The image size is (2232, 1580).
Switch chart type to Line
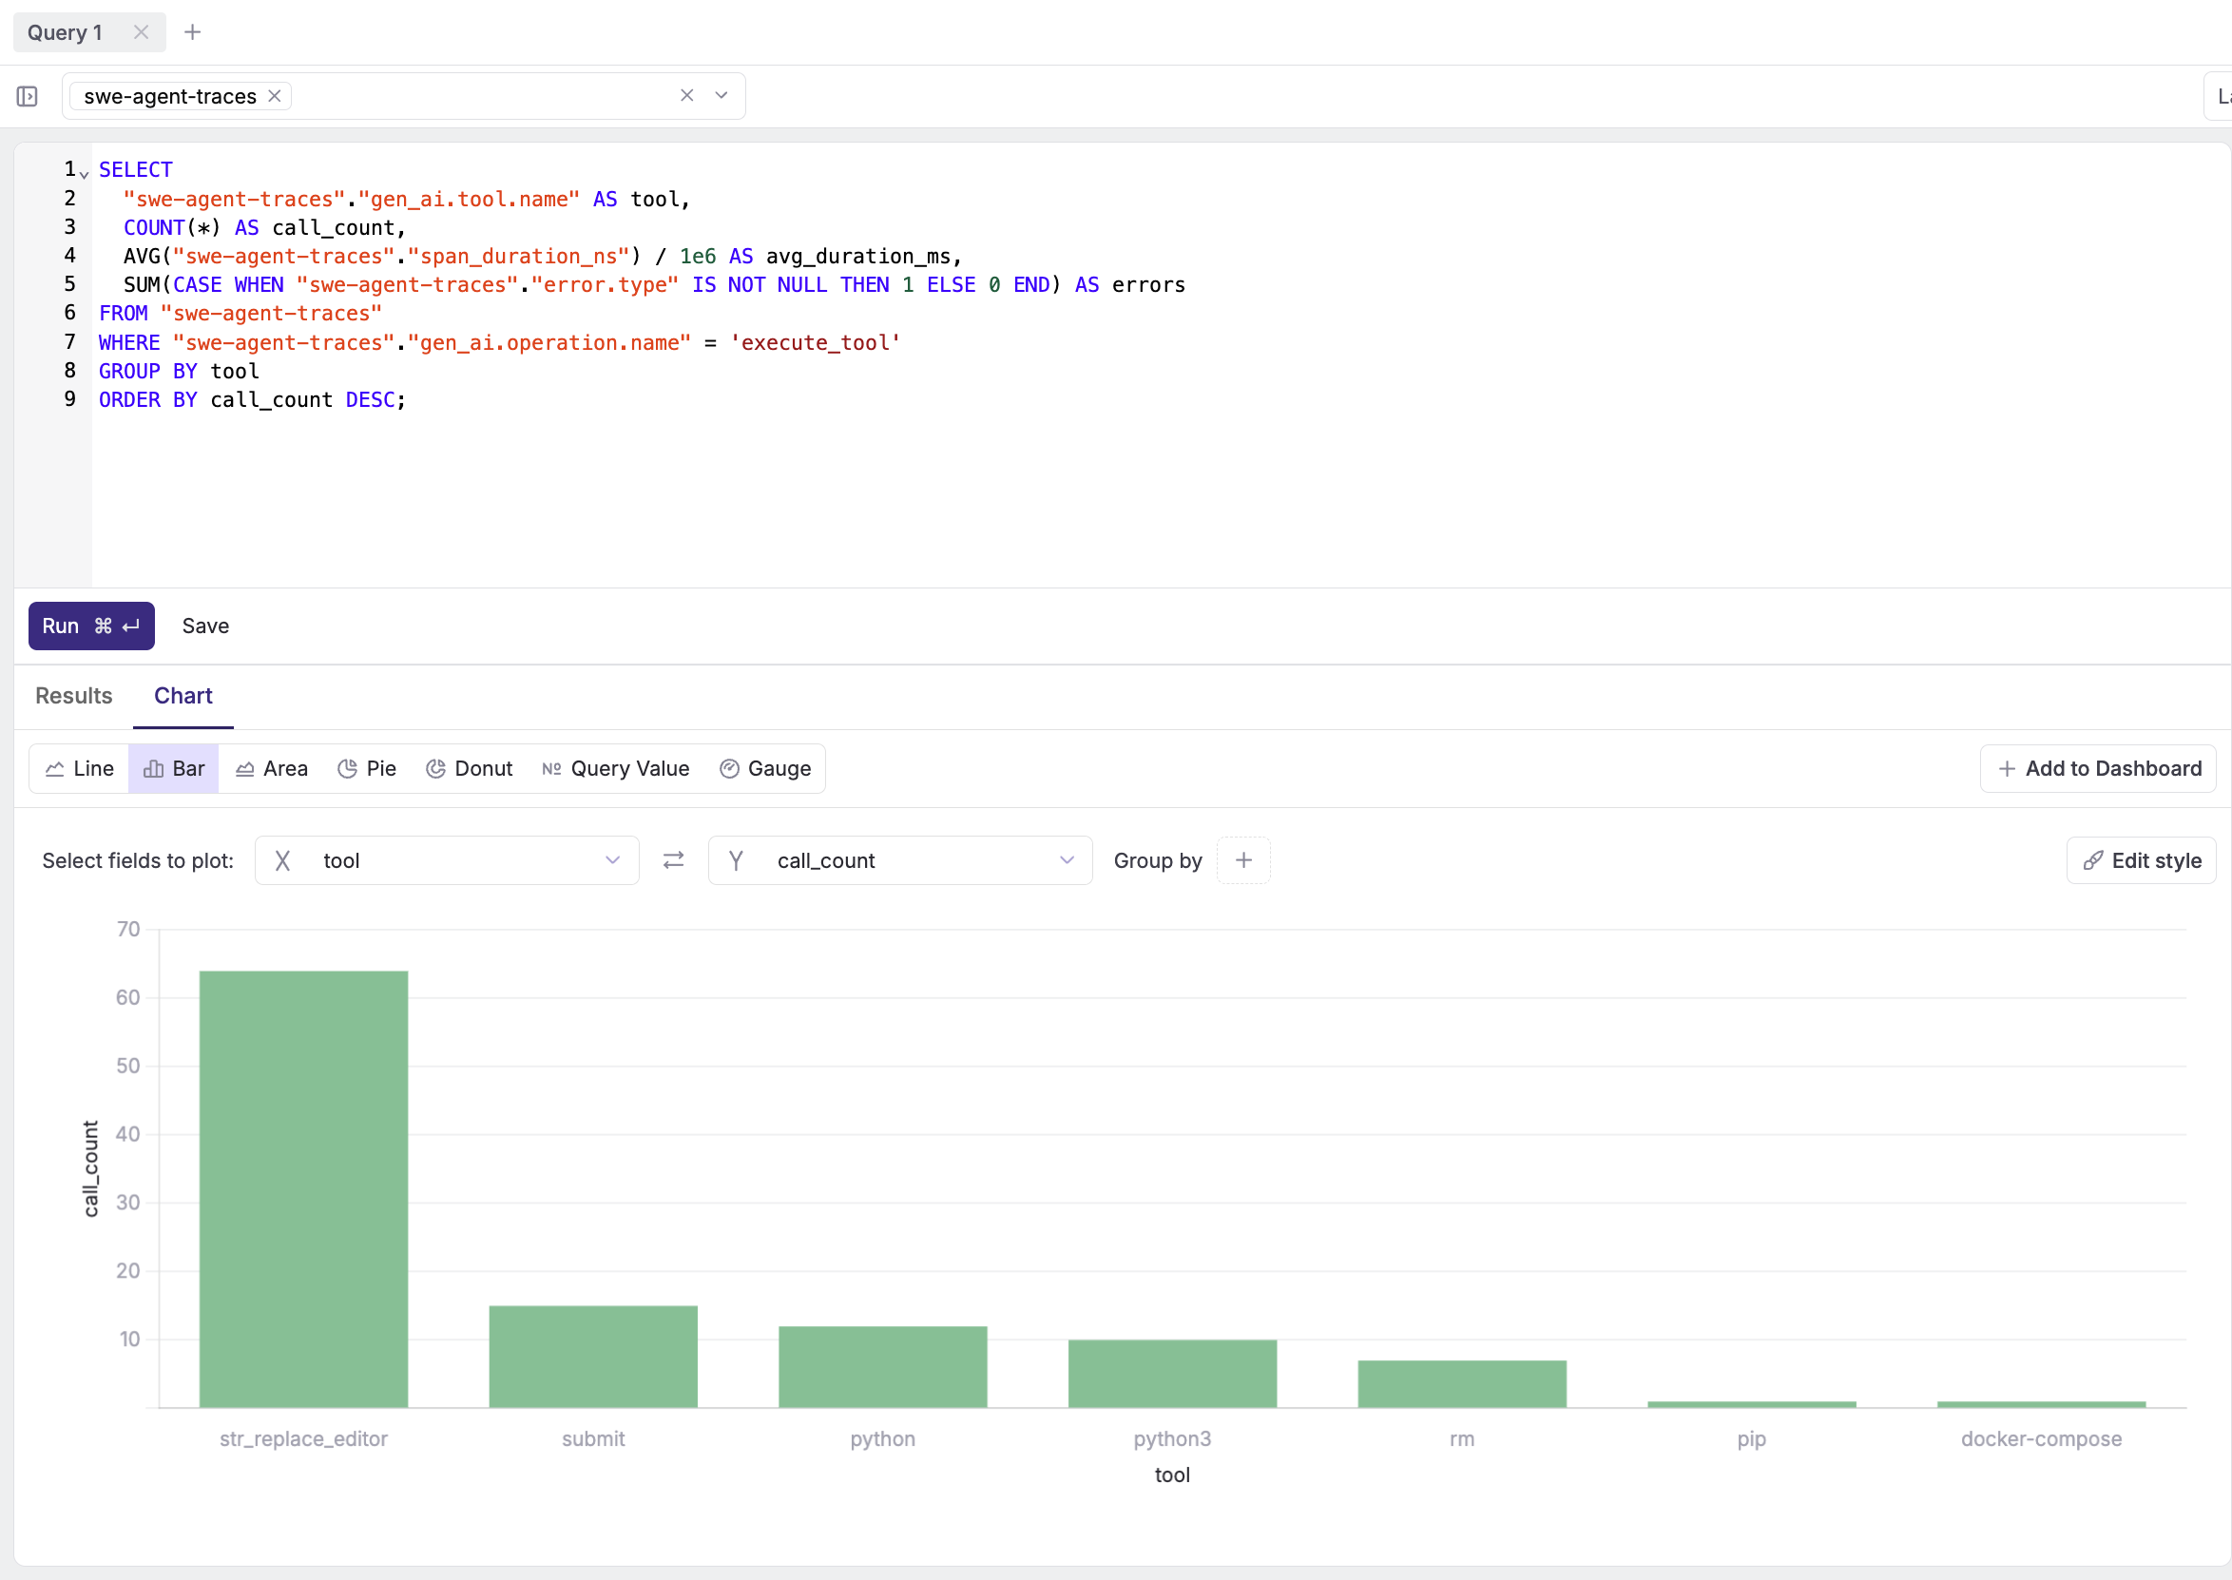coord(80,768)
